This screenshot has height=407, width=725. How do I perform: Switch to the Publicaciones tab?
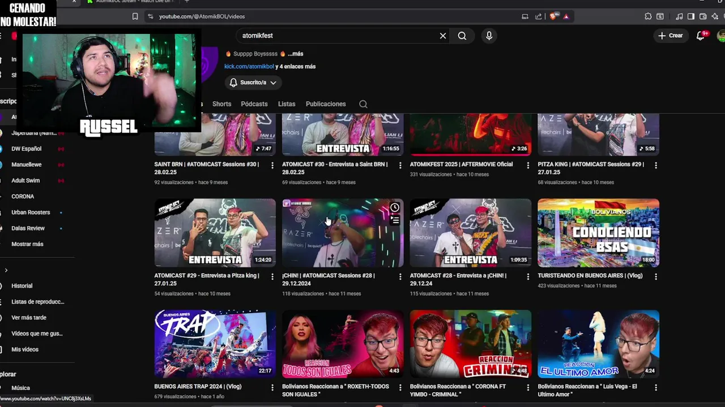point(326,104)
